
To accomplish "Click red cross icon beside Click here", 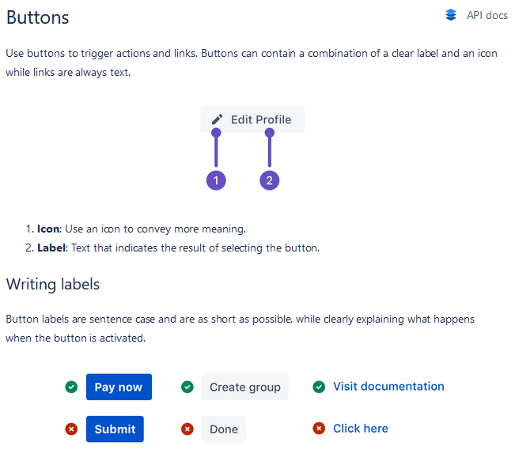I will (319, 429).
